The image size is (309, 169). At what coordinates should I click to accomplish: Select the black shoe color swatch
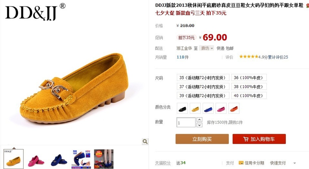182,108
